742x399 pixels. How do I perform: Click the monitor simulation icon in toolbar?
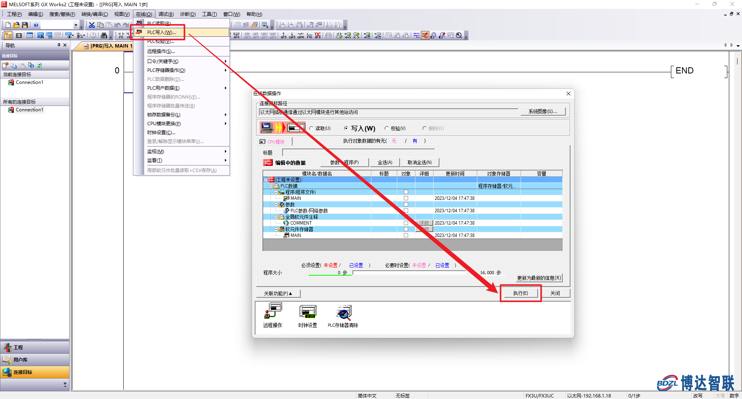(x=265, y=25)
